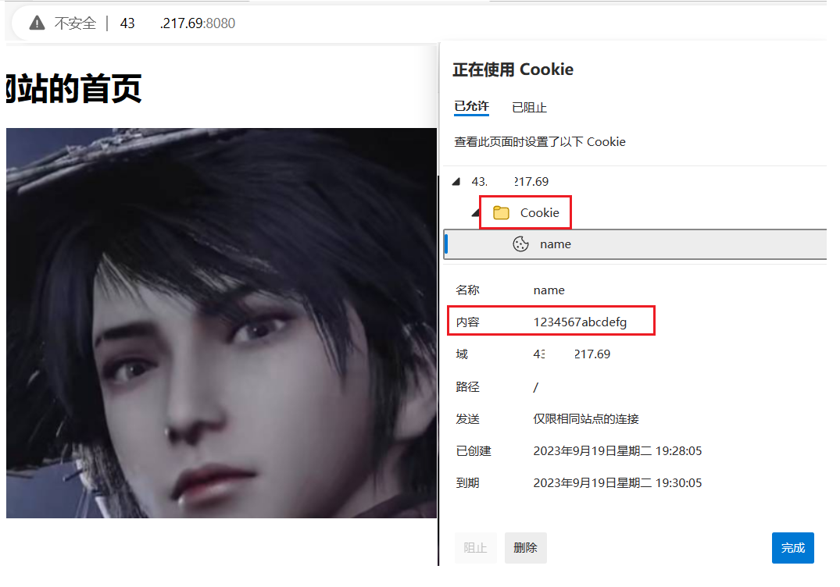Click the cookie content value 1234567abcdefg
840x587 pixels.
(580, 322)
